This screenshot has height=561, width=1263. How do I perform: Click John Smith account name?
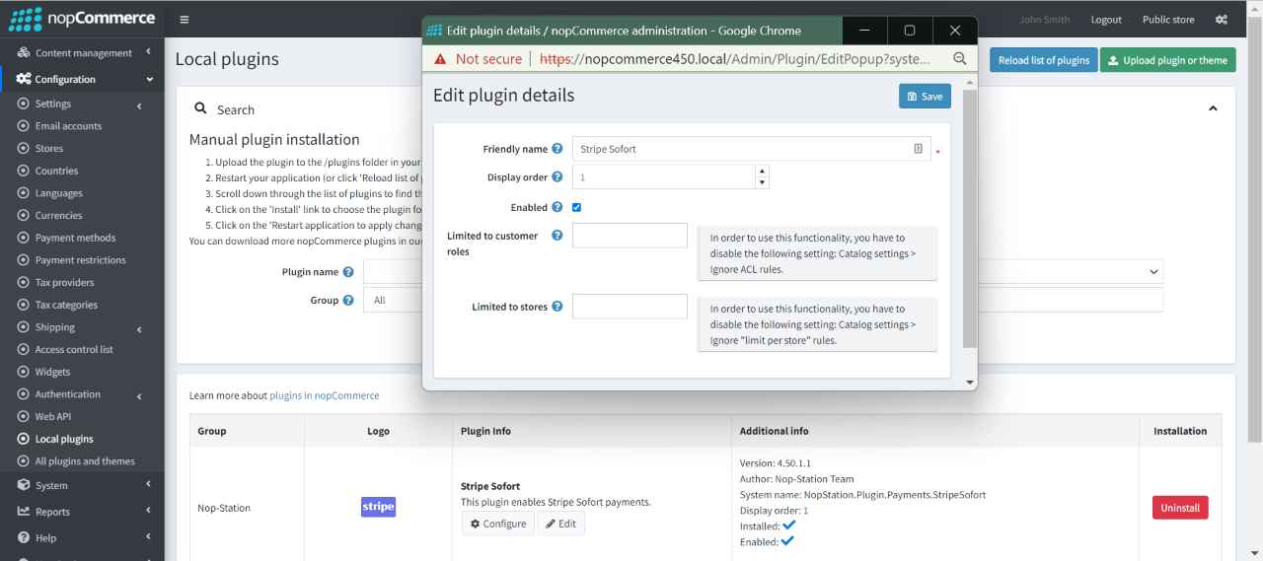click(1044, 20)
